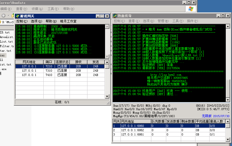The width and height of the screenshot is (232, 146).
Task: Click the 发送 column header
Action: pos(96,62)
